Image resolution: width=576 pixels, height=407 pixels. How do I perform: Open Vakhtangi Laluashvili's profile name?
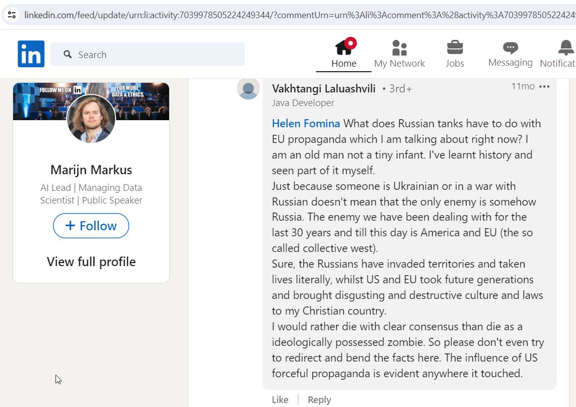tap(324, 88)
